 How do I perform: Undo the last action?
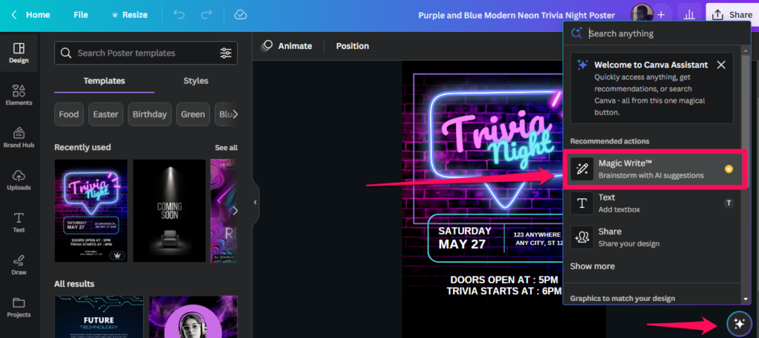(x=179, y=15)
